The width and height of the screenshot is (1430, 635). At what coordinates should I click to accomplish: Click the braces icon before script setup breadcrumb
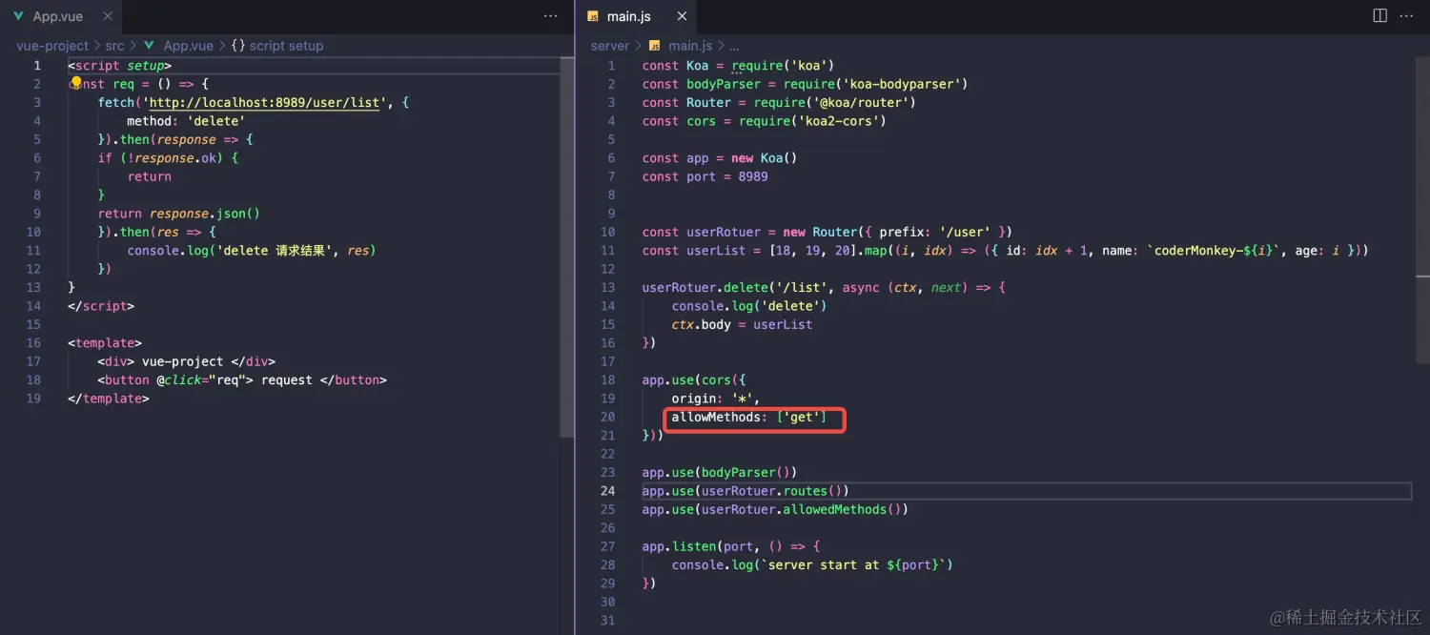pos(238,46)
